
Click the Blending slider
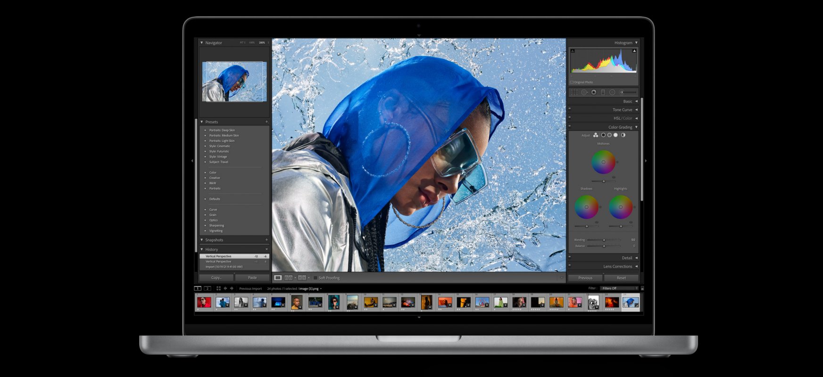(604, 240)
